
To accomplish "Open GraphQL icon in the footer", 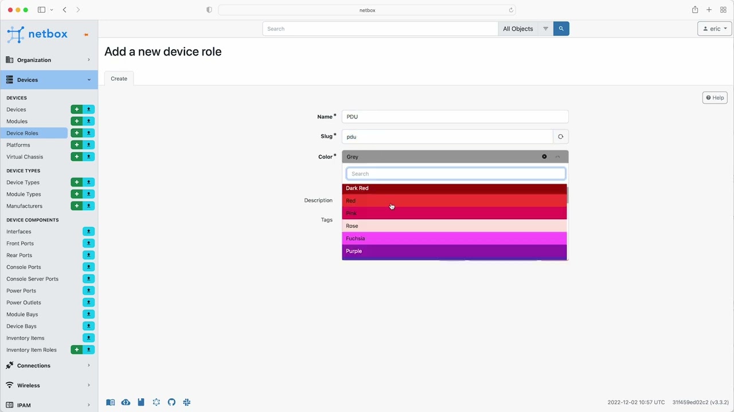I will click(x=156, y=402).
